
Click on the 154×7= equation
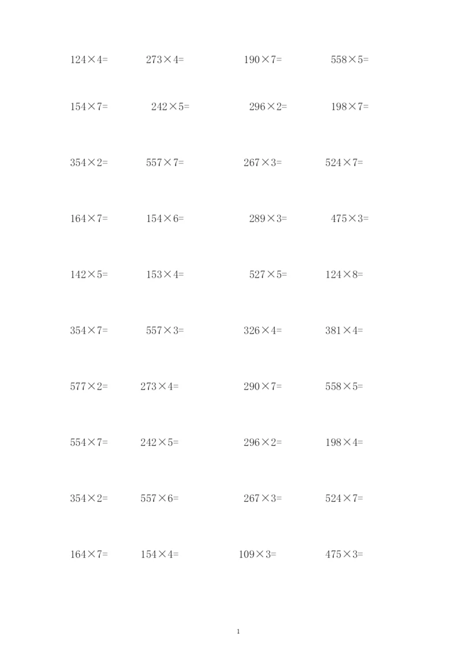pyautogui.click(x=89, y=107)
